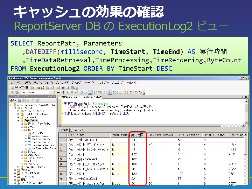This screenshot has height=189, width=252.
Task: Close the Object Explorer pane
Action: pyautogui.click(x=54, y=97)
